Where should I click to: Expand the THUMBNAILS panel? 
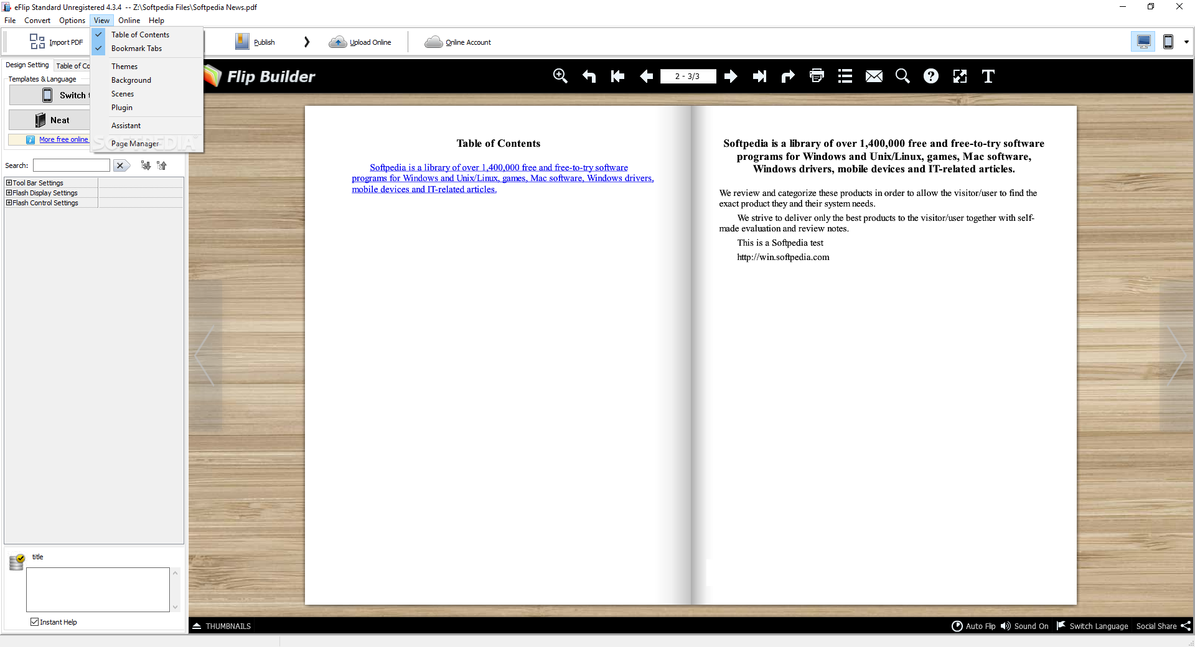(222, 626)
